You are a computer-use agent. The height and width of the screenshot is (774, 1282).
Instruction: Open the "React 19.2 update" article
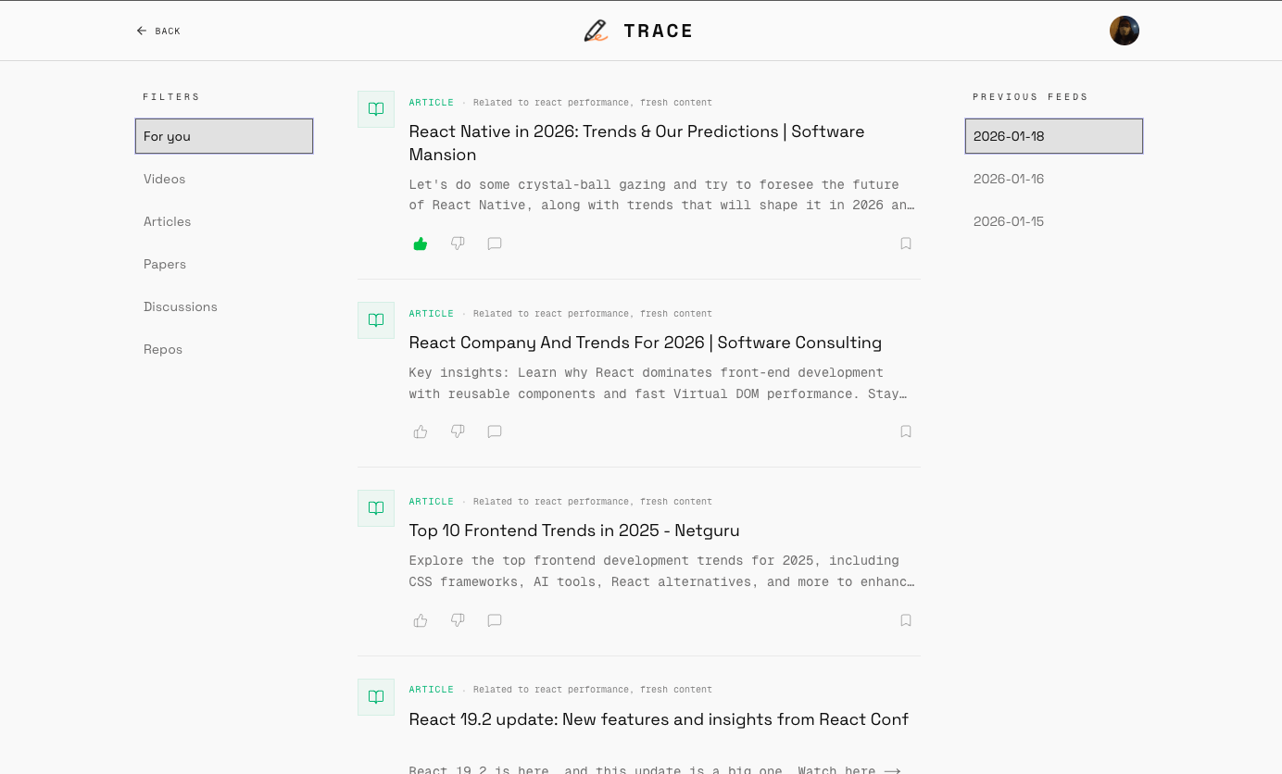[x=659, y=719]
